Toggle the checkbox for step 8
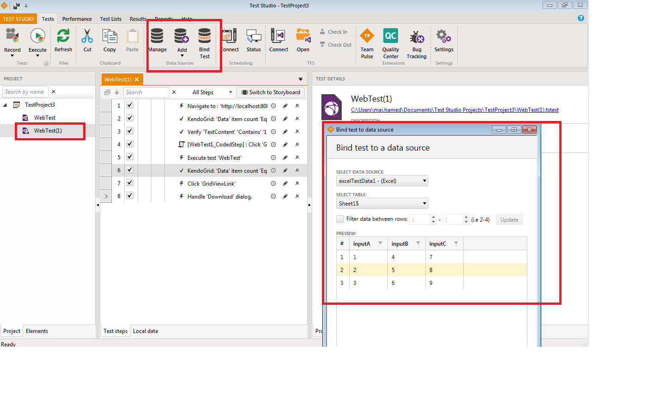 click(130, 196)
